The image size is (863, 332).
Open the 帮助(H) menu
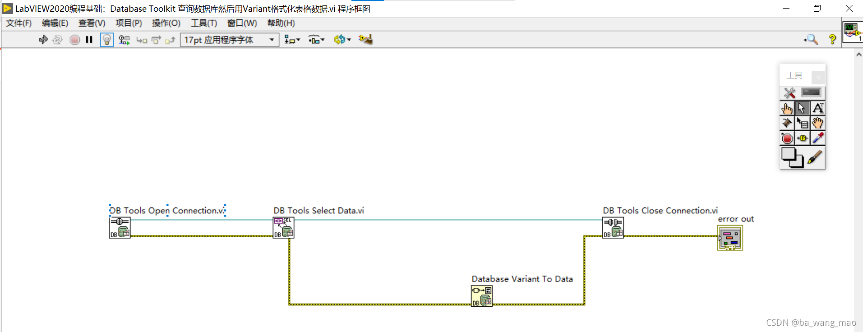281,23
